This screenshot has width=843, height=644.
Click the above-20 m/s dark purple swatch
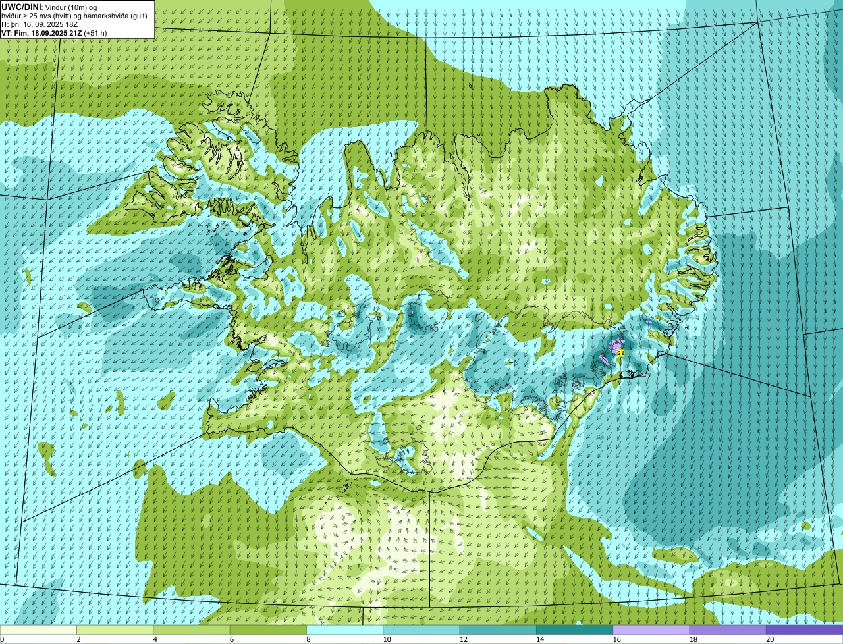pos(804,630)
